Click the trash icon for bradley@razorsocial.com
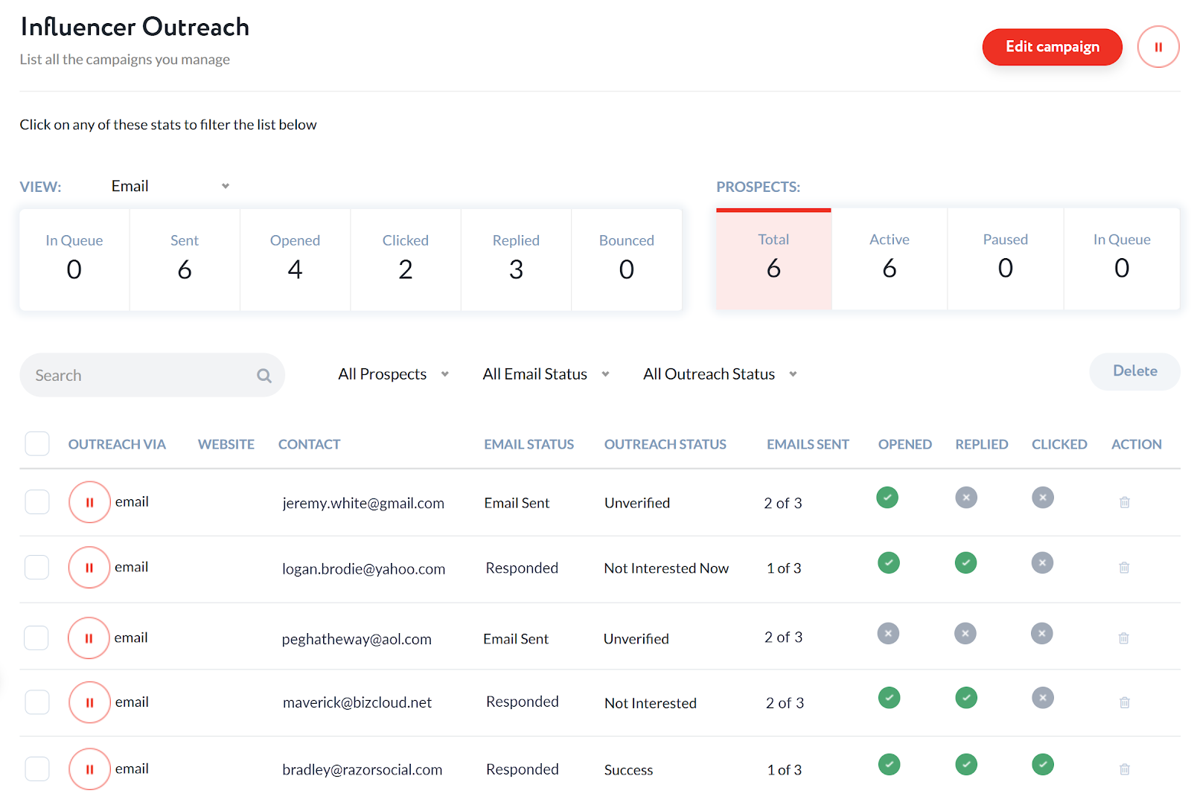Viewport: 1191px width, 799px height. point(1124,769)
